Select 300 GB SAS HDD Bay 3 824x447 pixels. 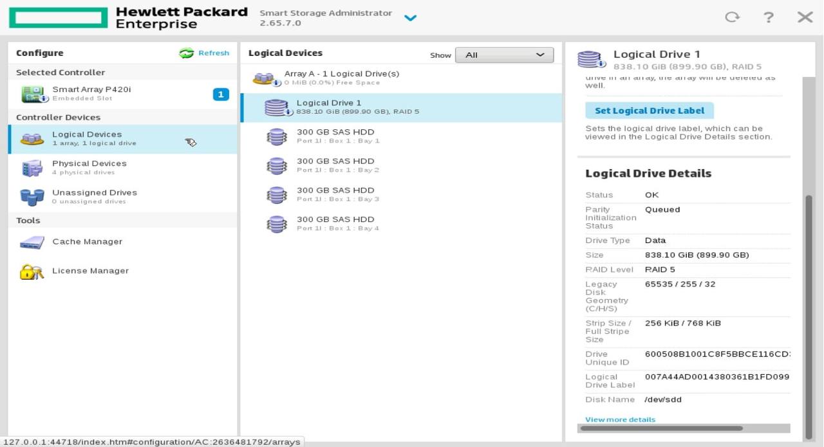(335, 194)
